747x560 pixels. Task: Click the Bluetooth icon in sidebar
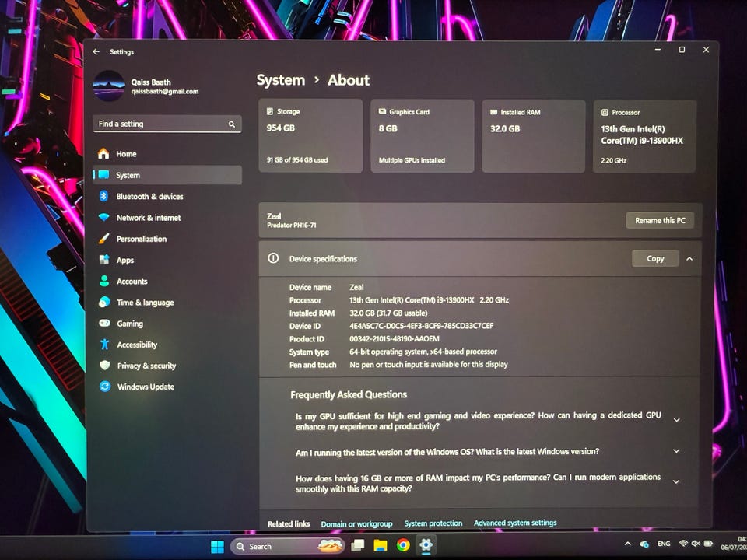(103, 196)
